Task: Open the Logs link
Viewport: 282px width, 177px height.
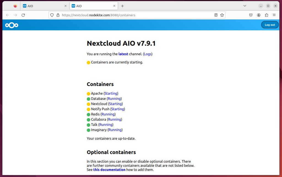Action: (148, 54)
